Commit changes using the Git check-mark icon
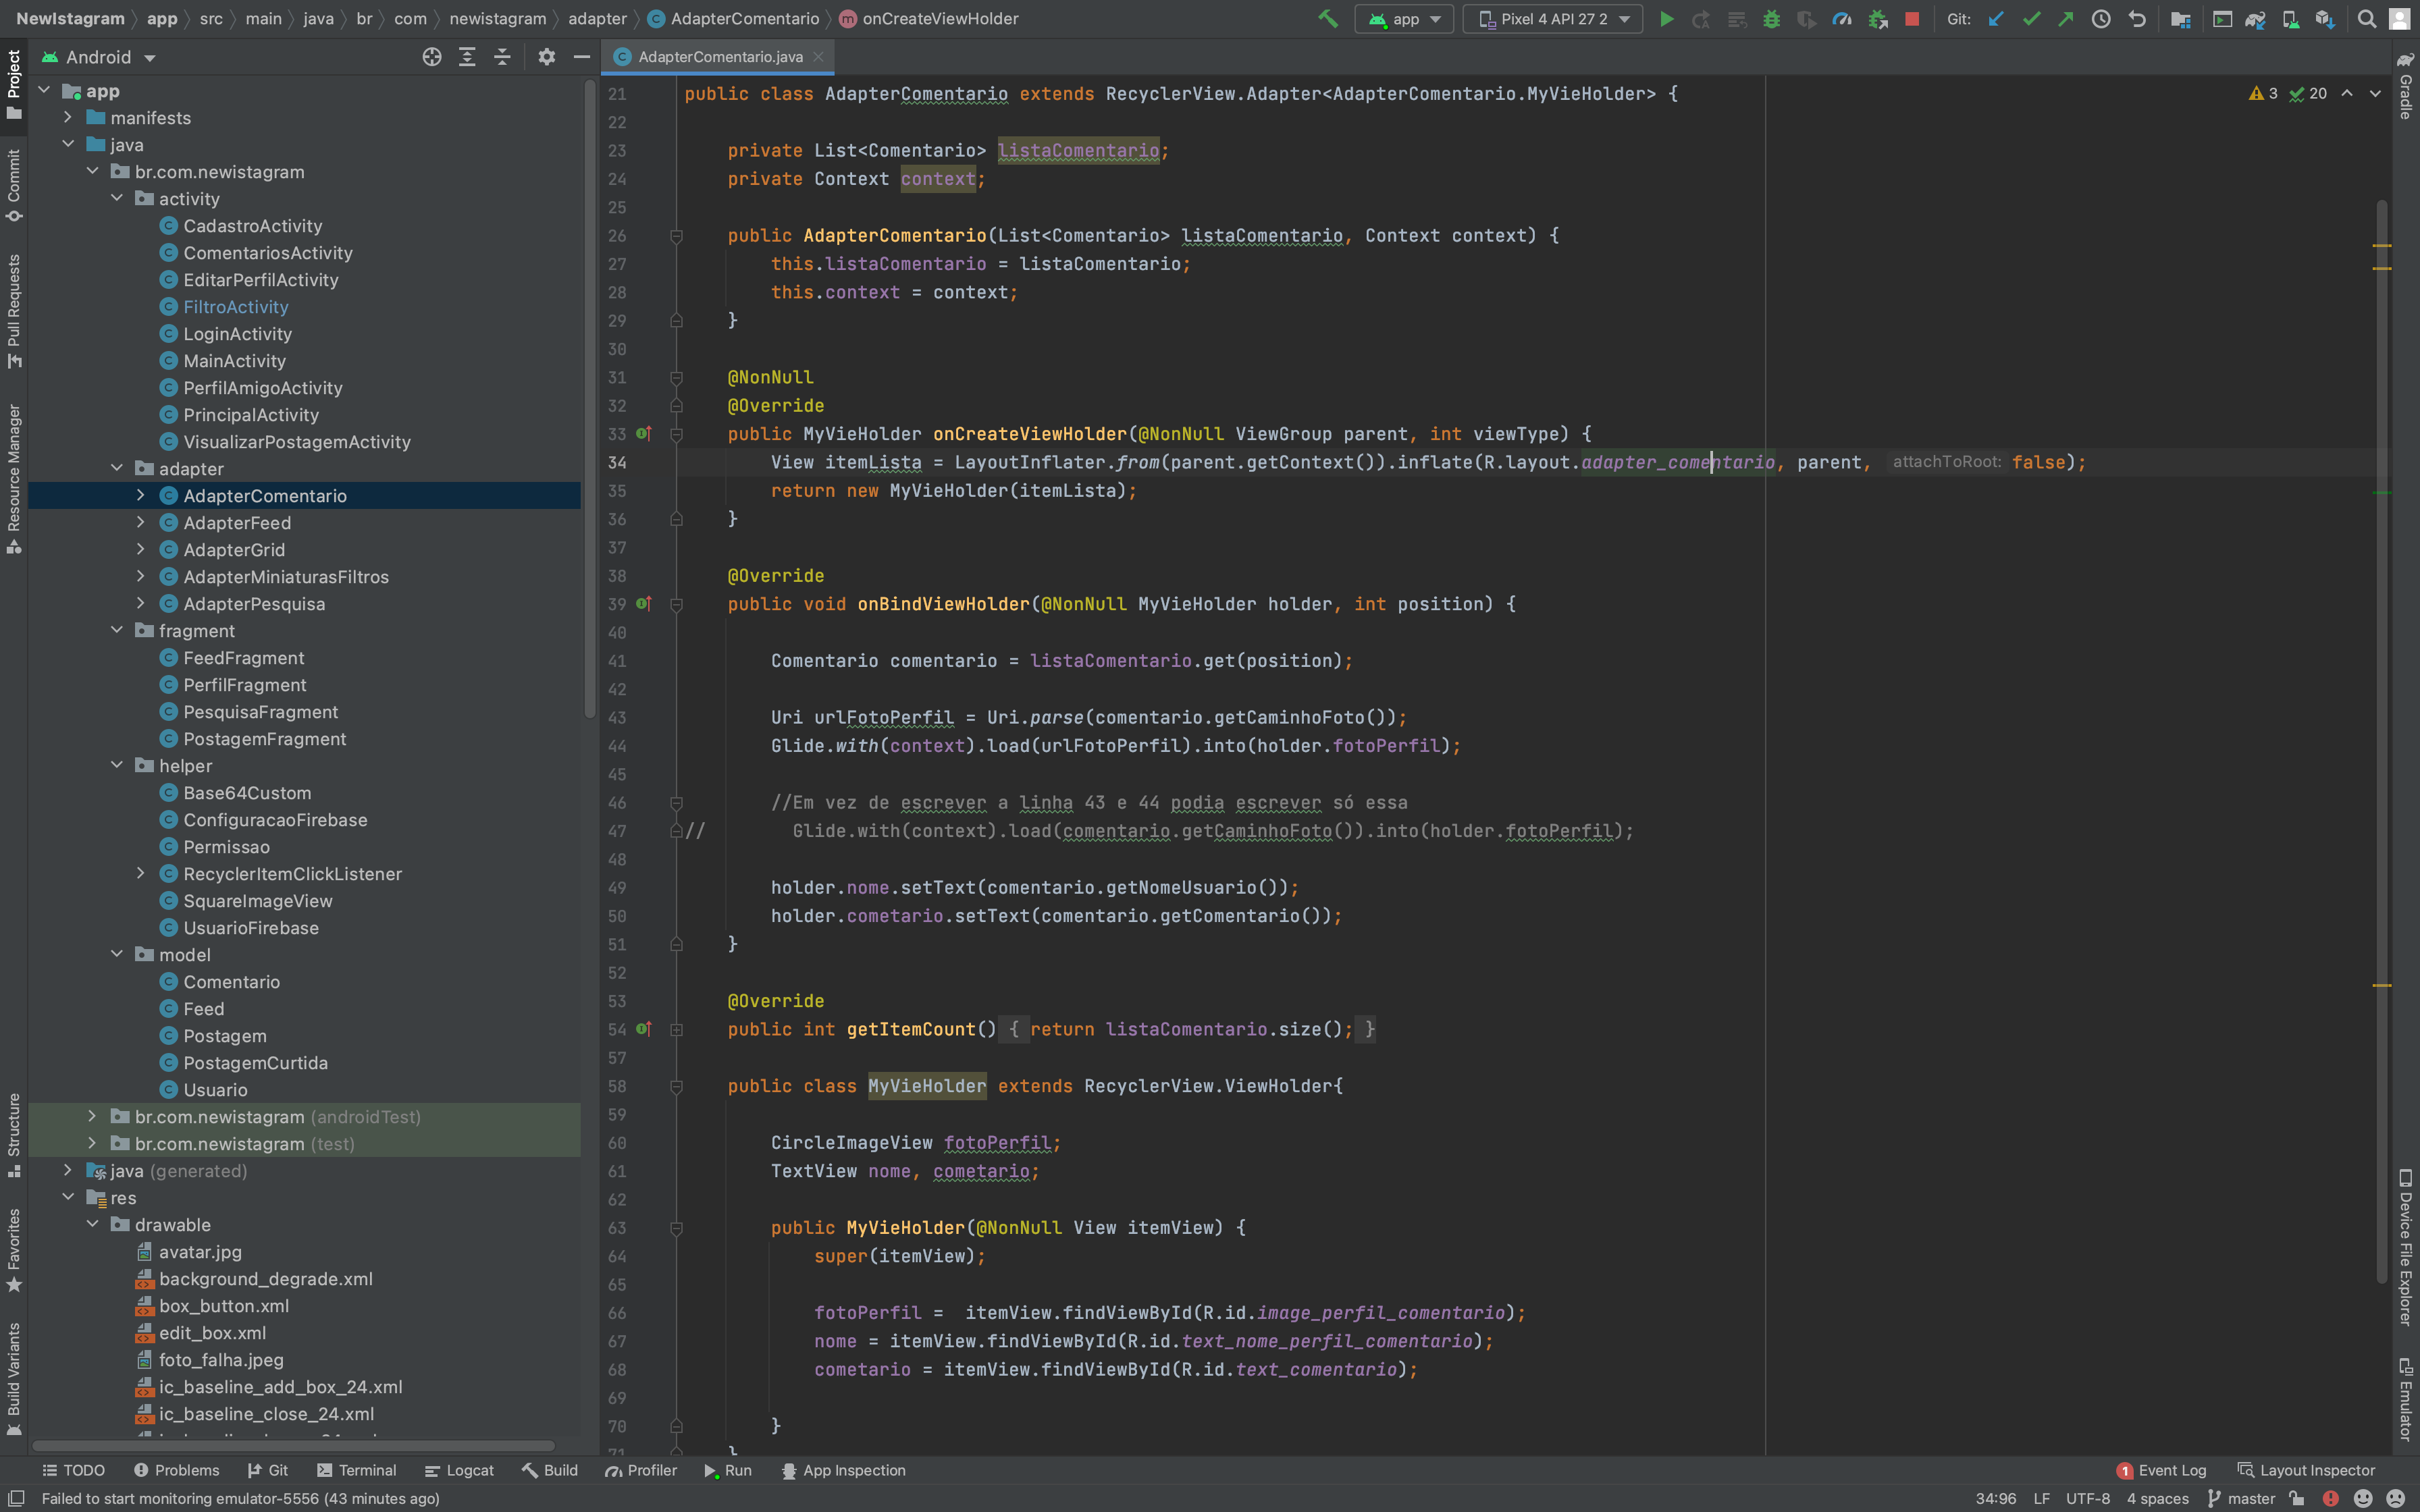 (x=2031, y=19)
